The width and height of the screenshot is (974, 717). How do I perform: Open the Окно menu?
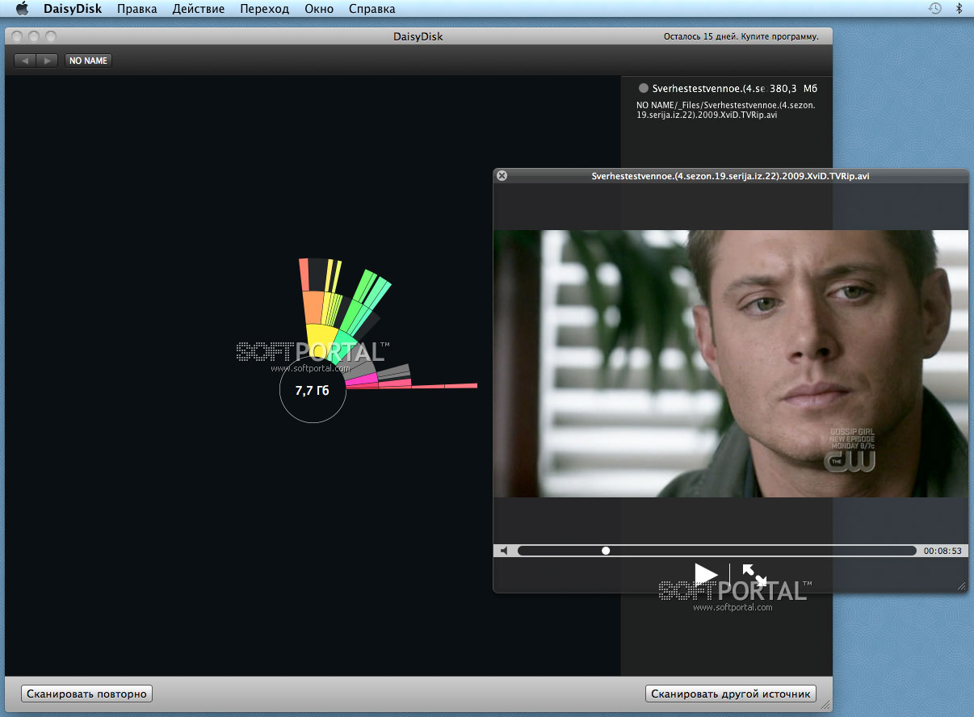pyautogui.click(x=319, y=9)
